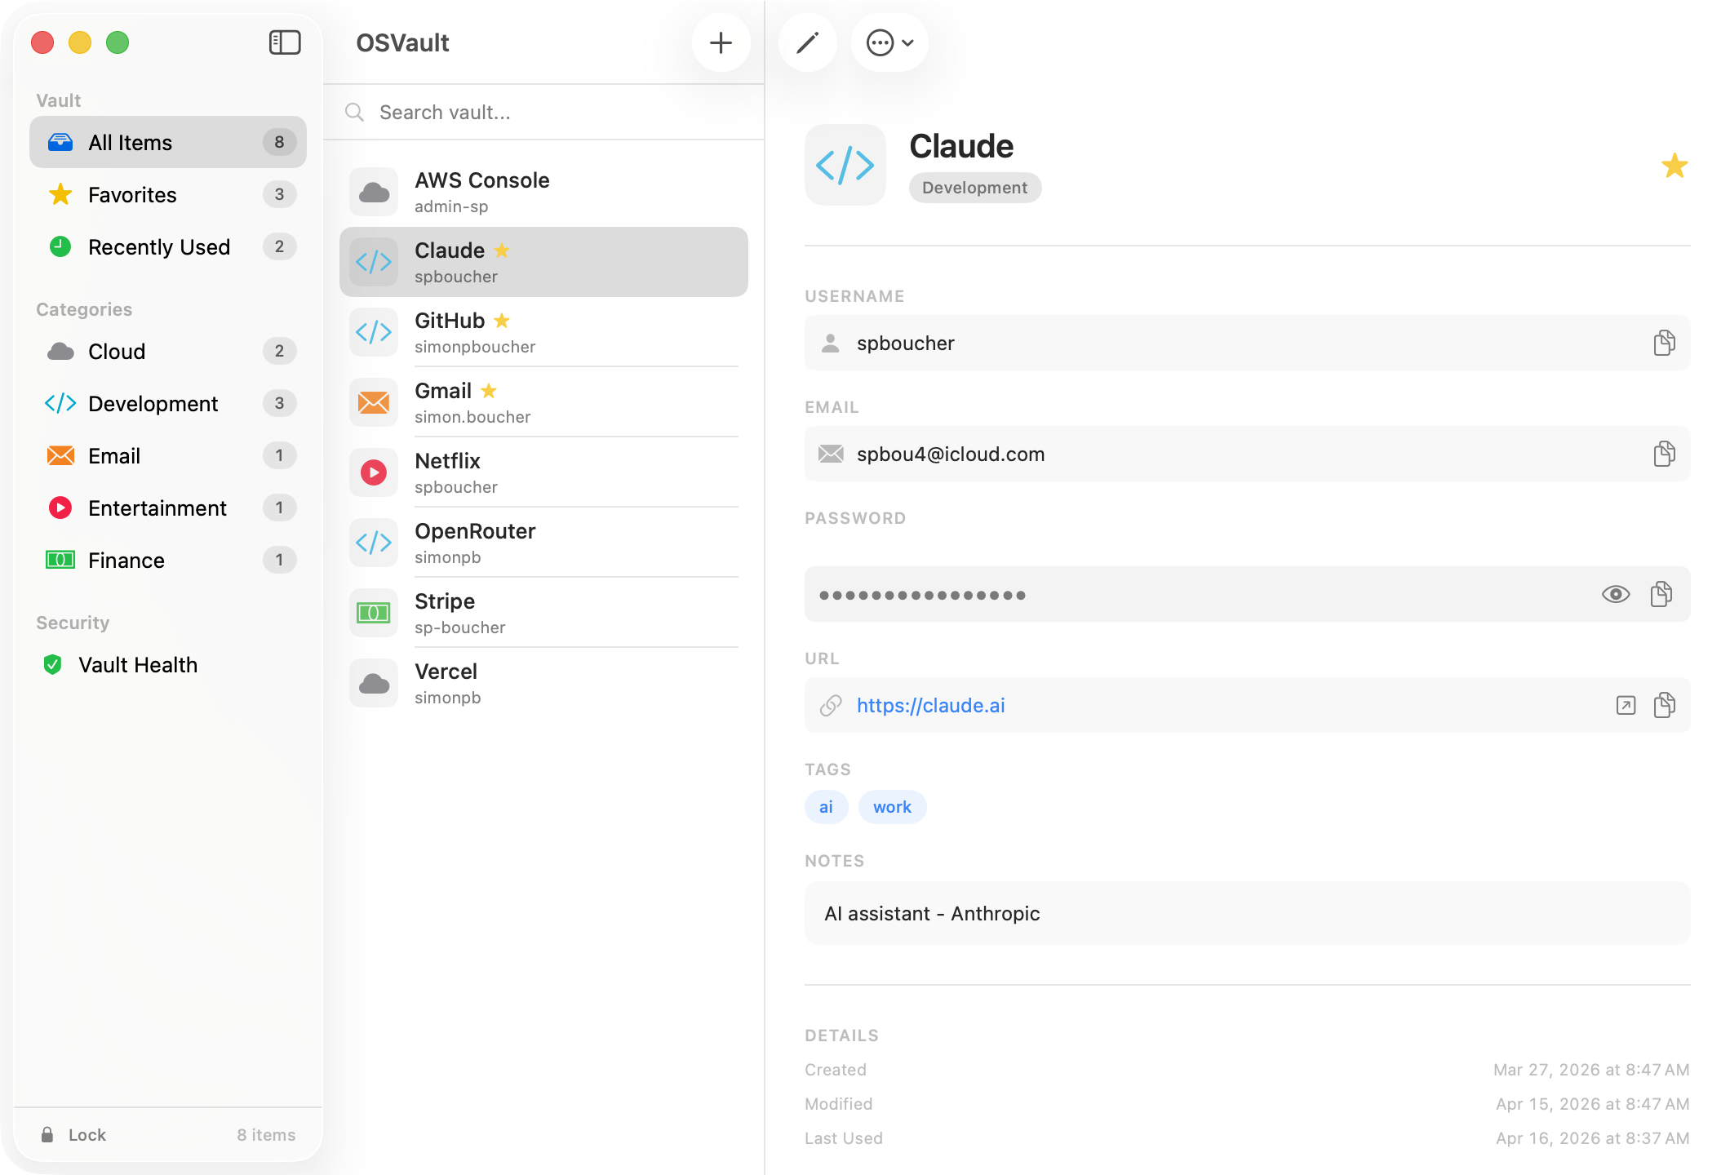Toggle the favorite star for Claude
Image resolution: width=1730 pixels, height=1175 pixels.
click(1674, 166)
